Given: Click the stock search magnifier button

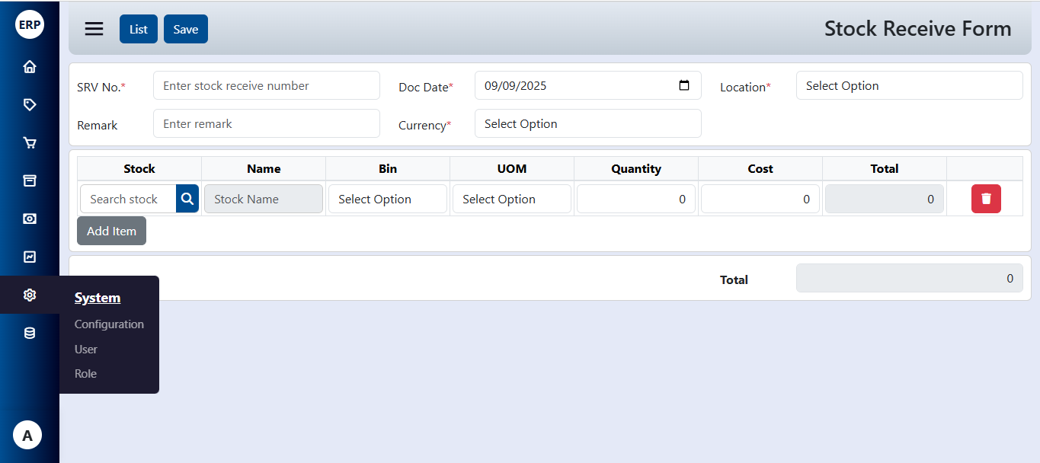Looking at the screenshot, I should coord(187,199).
